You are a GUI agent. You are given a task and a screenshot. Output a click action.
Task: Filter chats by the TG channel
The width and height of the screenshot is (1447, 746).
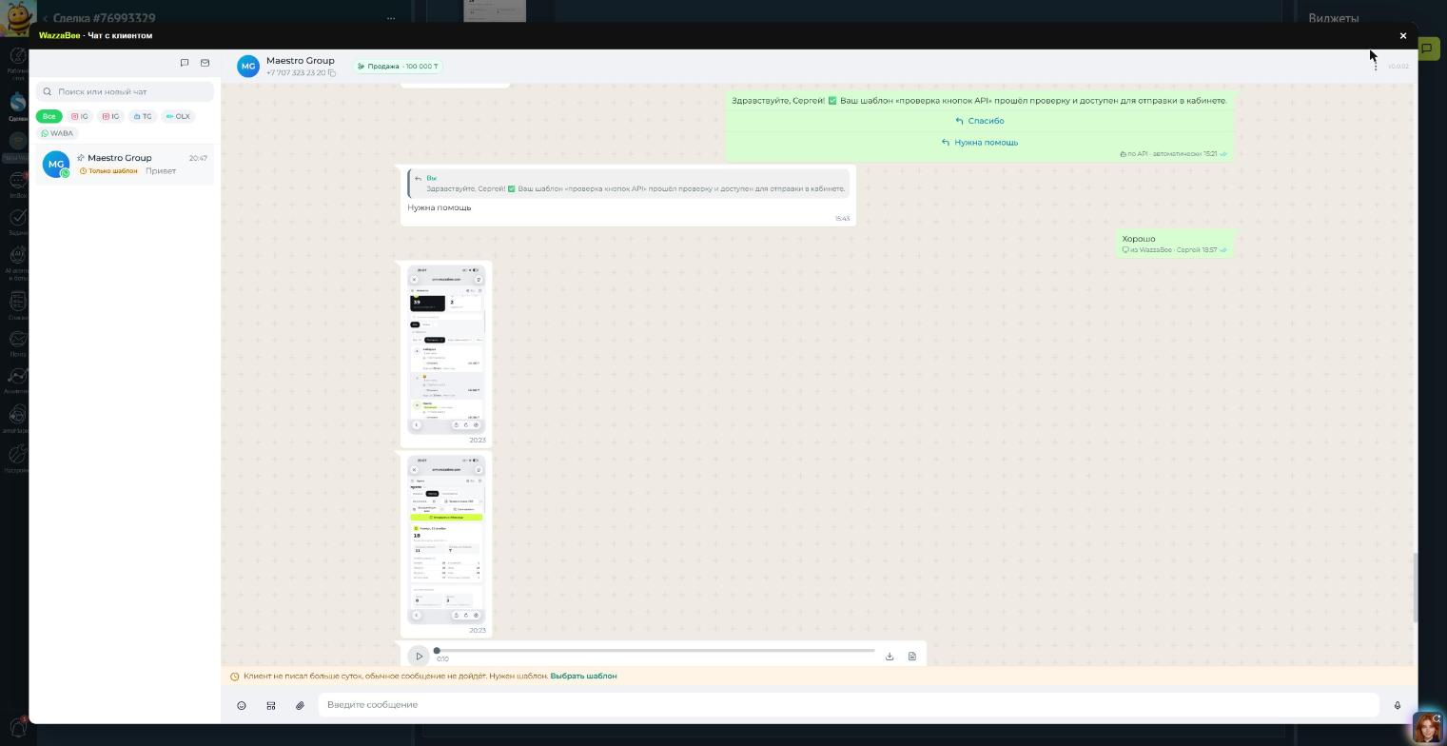coord(143,116)
